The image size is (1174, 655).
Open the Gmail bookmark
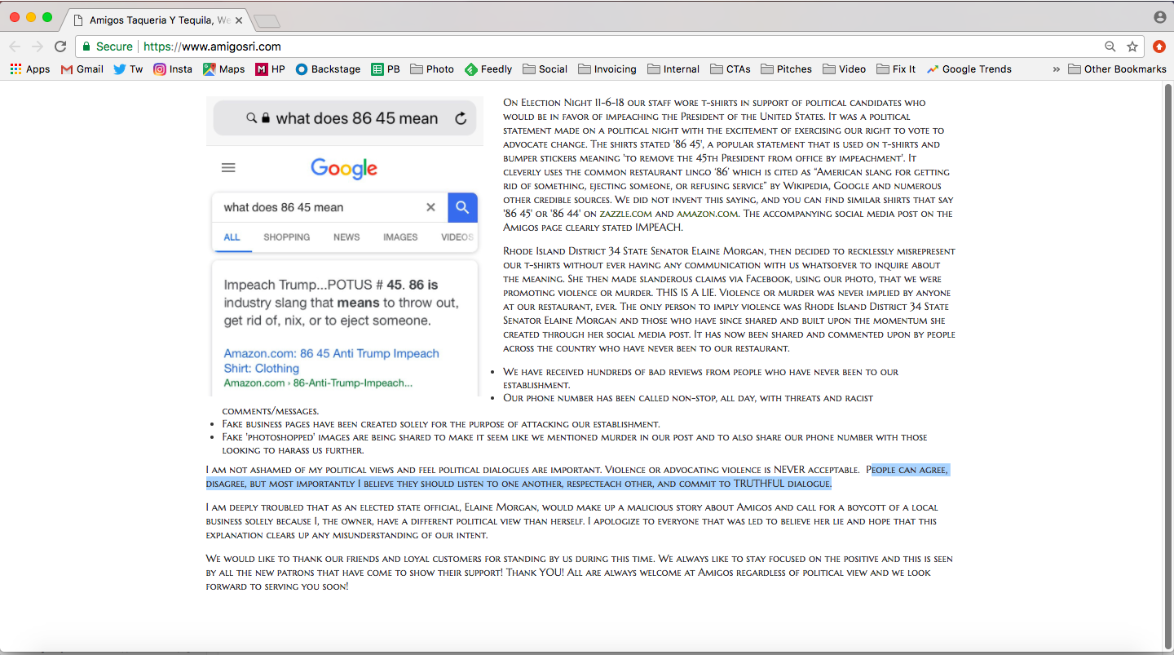(82, 69)
